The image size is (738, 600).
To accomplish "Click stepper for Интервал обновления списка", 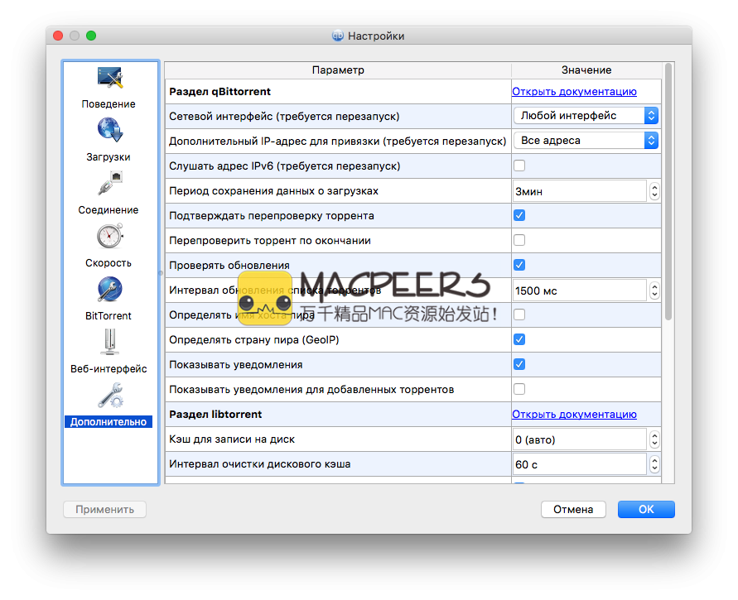I will click(654, 290).
